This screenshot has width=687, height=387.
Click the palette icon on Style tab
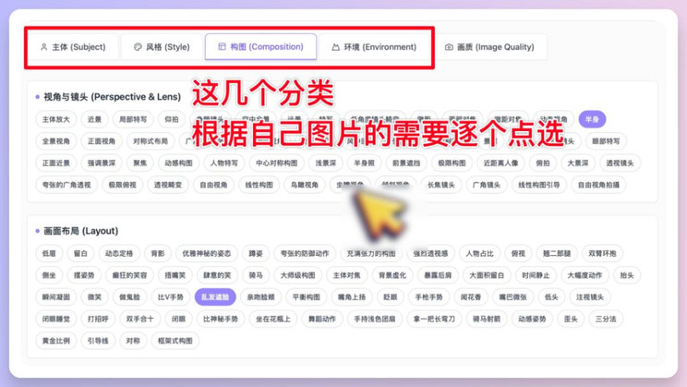(x=138, y=47)
